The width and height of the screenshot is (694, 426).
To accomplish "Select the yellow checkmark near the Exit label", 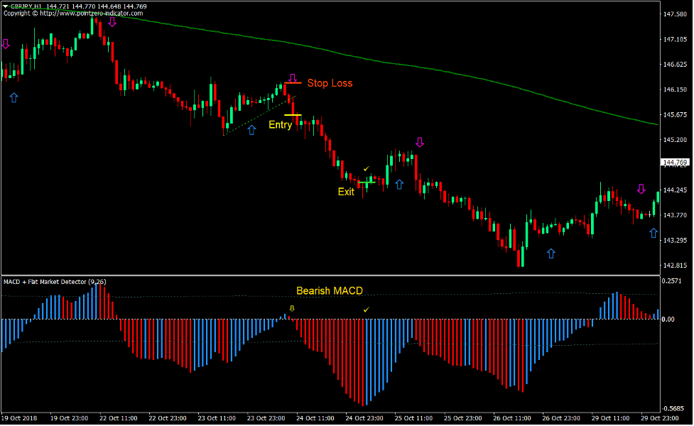I will point(367,168).
